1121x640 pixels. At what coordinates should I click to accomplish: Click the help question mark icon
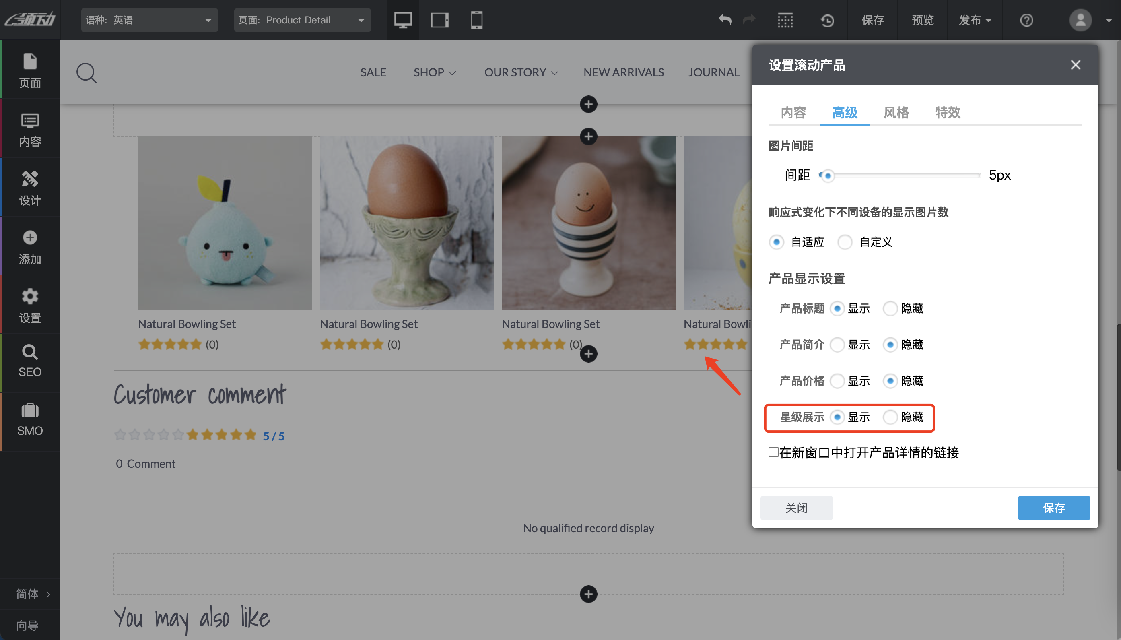(x=1026, y=20)
